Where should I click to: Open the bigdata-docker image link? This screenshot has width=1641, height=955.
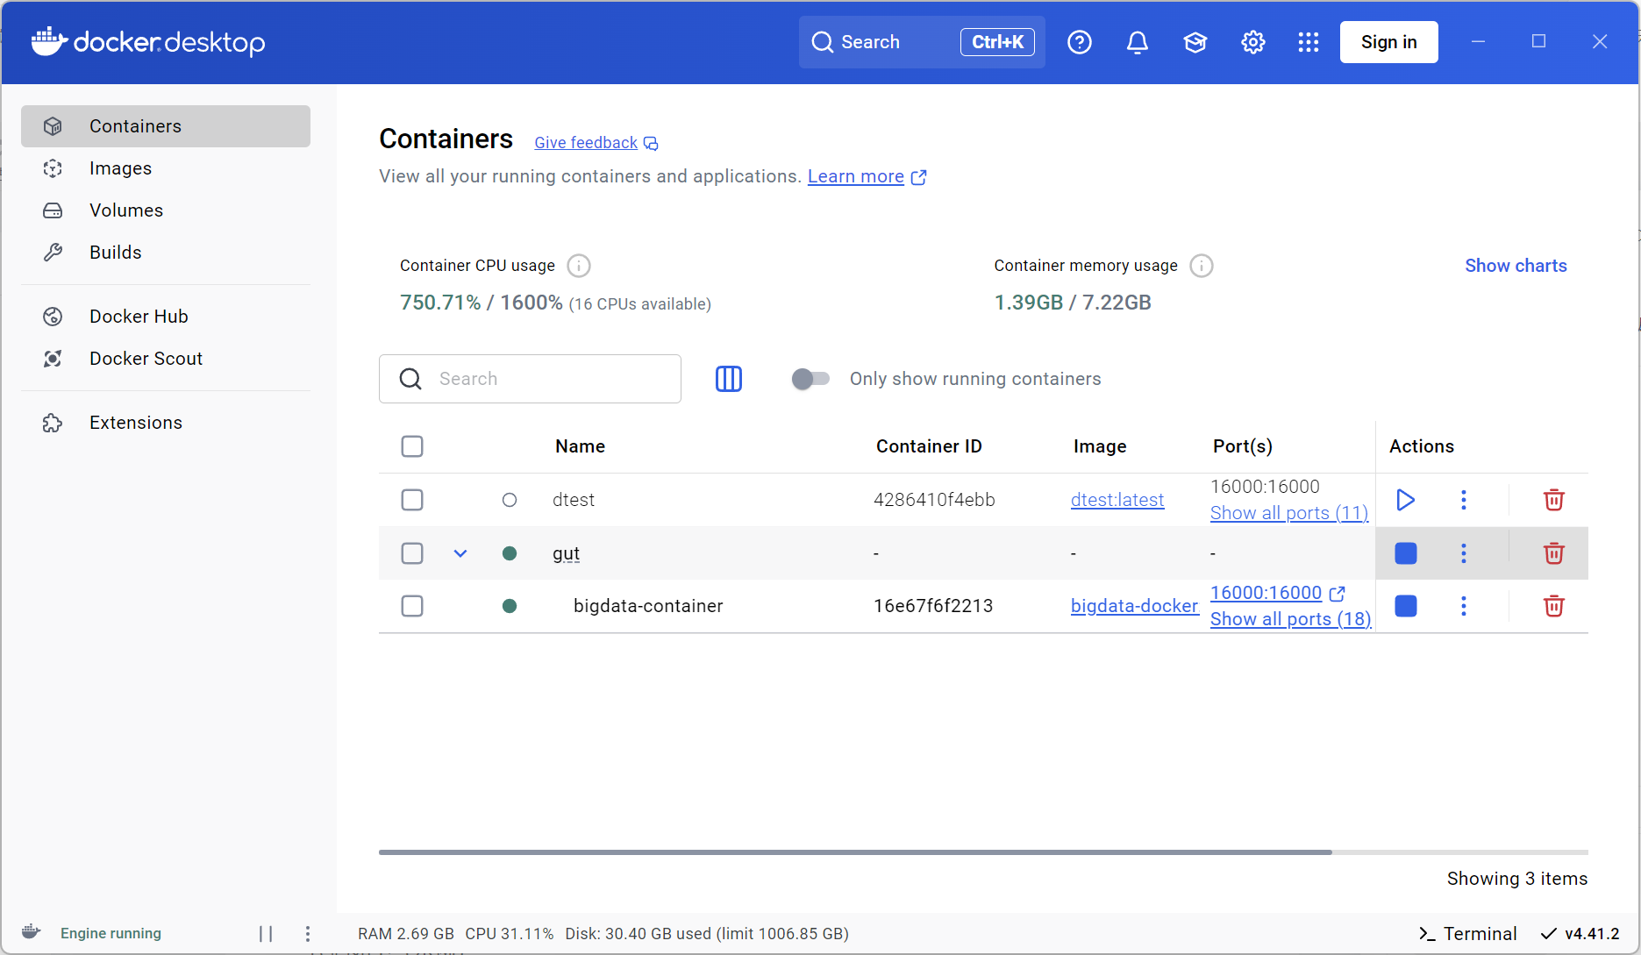(x=1134, y=606)
